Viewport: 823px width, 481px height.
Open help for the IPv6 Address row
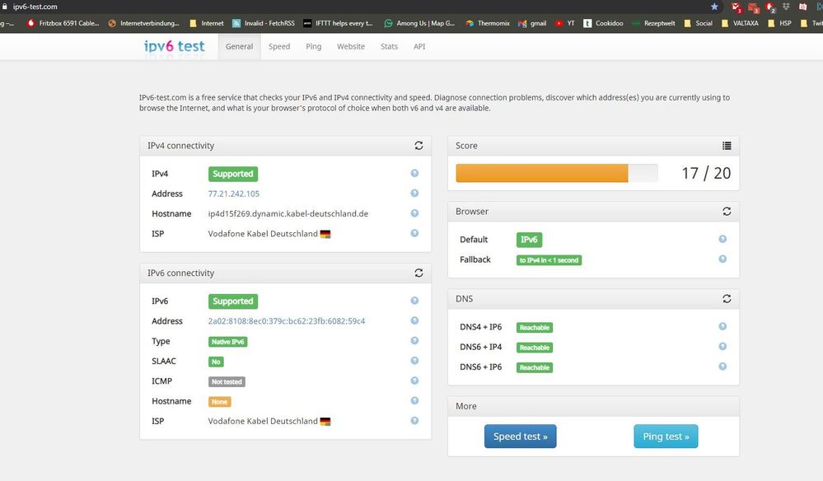414,320
